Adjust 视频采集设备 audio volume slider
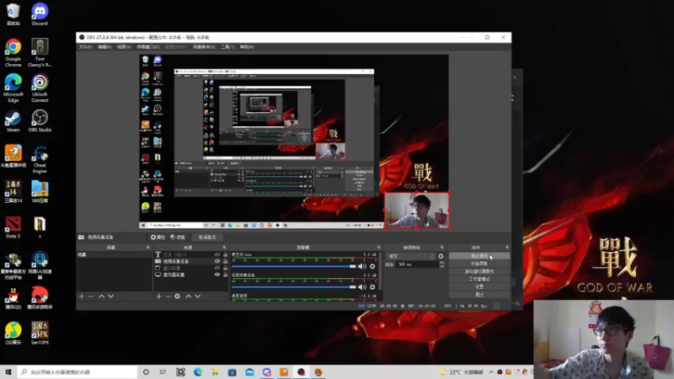674x379 pixels. tap(294, 287)
